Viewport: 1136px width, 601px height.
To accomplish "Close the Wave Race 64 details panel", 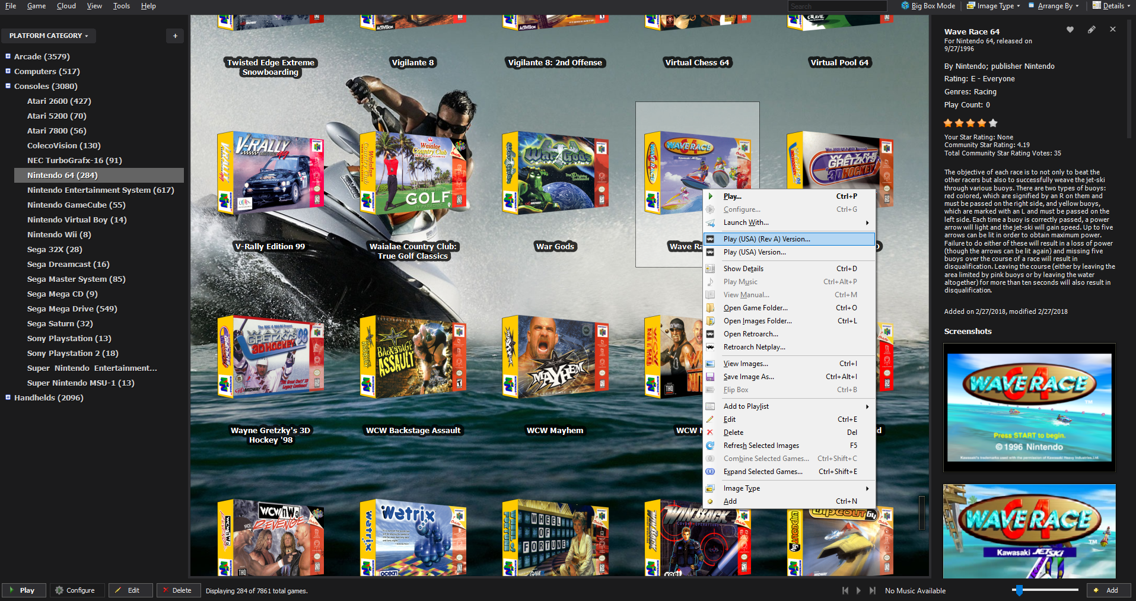I will click(x=1113, y=29).
